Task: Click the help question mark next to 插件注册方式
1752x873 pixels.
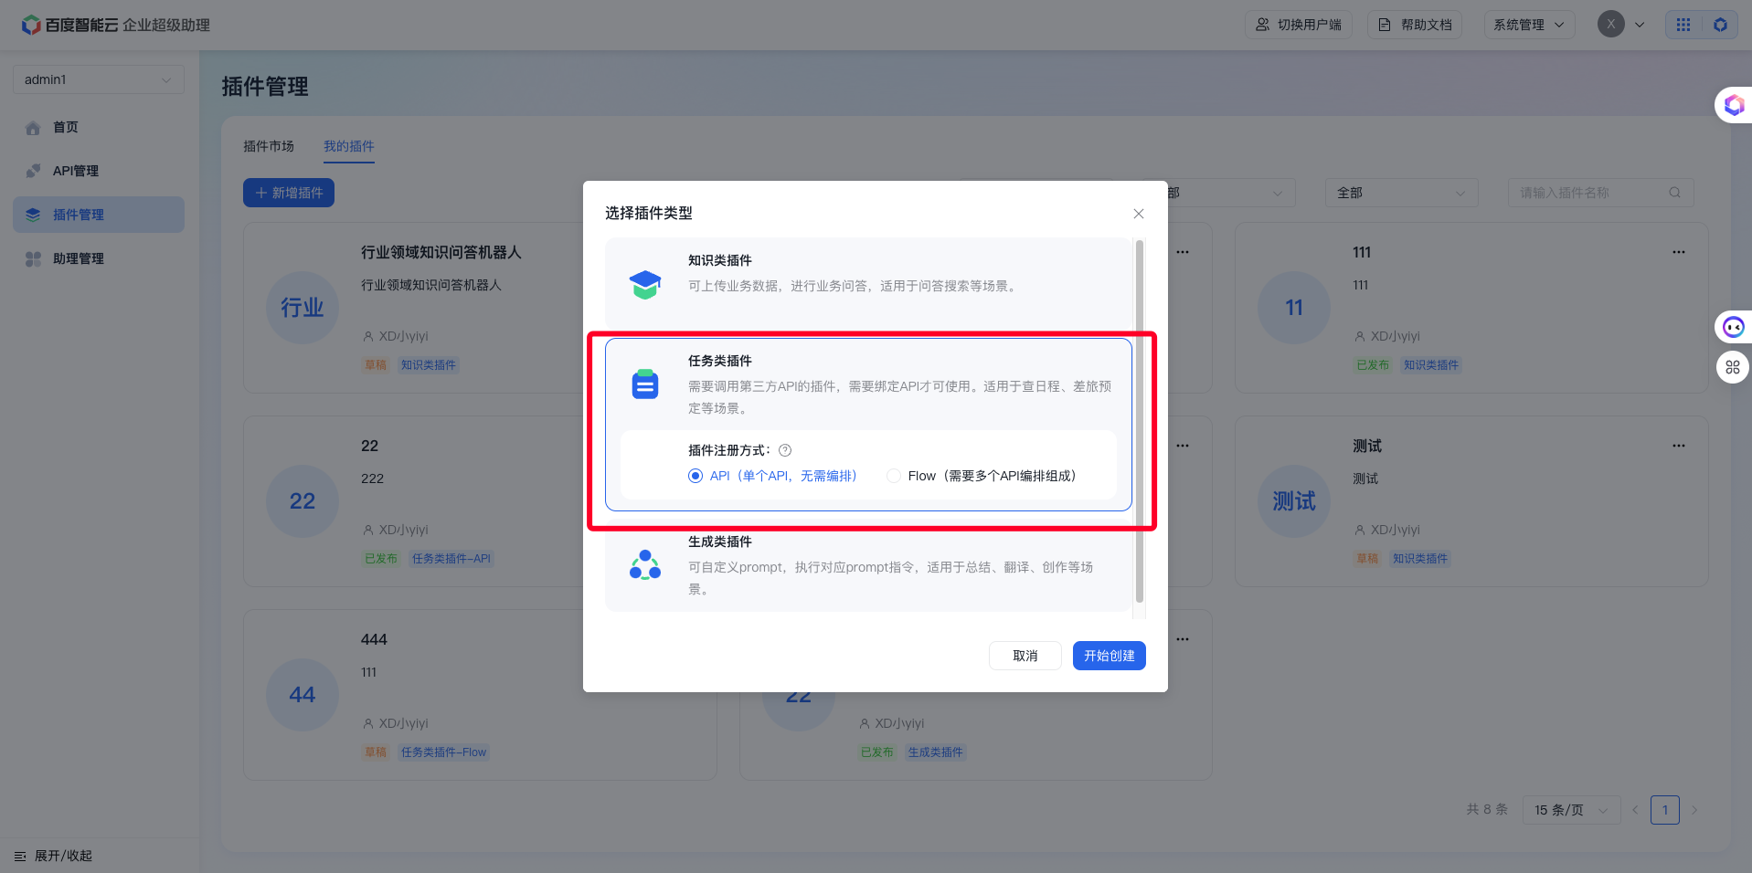Action: (x=785, y=450)
